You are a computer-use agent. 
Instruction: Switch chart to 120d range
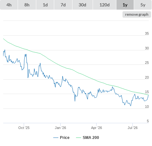105,5
